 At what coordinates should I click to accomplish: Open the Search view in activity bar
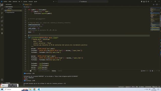click(x=2, y=9)
